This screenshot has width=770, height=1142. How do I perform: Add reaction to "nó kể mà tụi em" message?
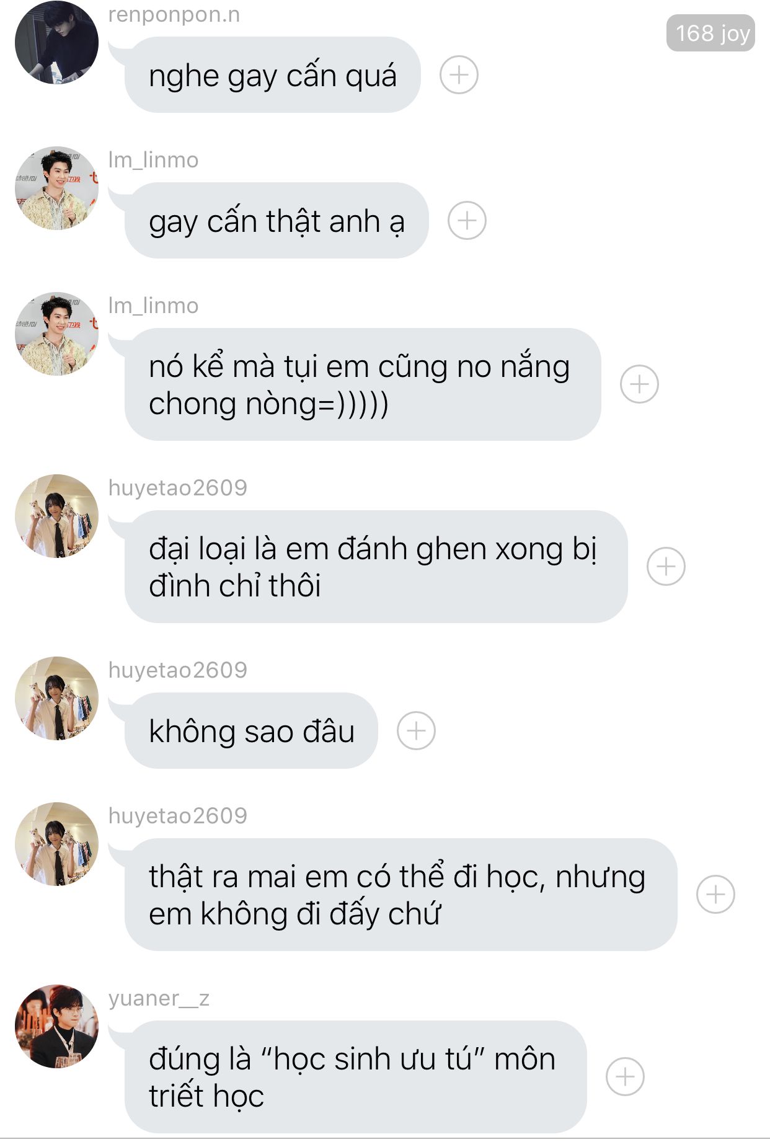tap(639, 384)
